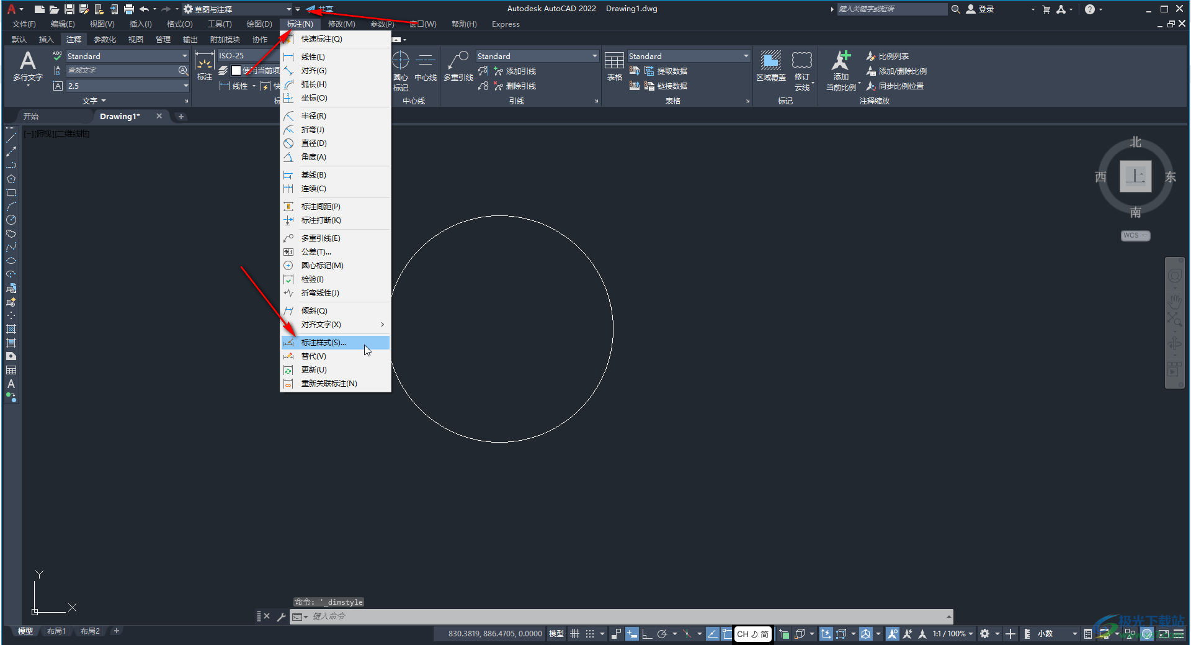Switch to the Parametric (参数化) ribbon tab
Viewport: 1191px width, 645px height.
click(x=105, y=40)
